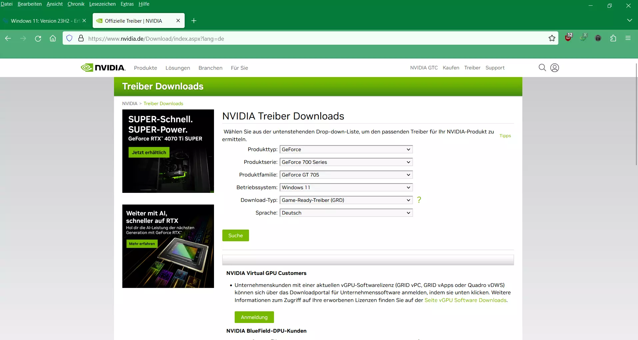Click the Support header link
Viewport: 638px width, 340px height.
pos(495,68)
